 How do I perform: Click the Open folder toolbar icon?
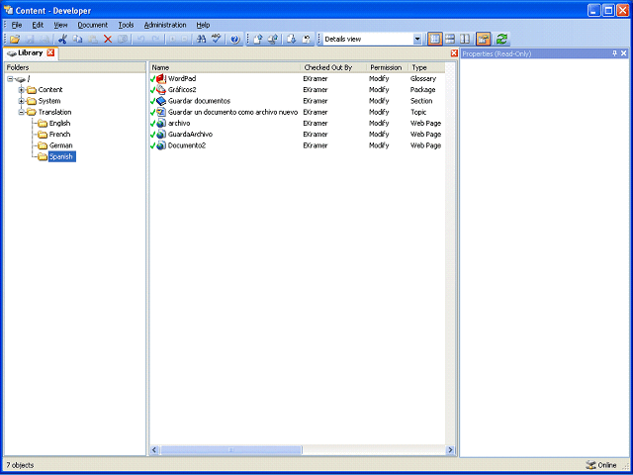click(x=15, y=40)
